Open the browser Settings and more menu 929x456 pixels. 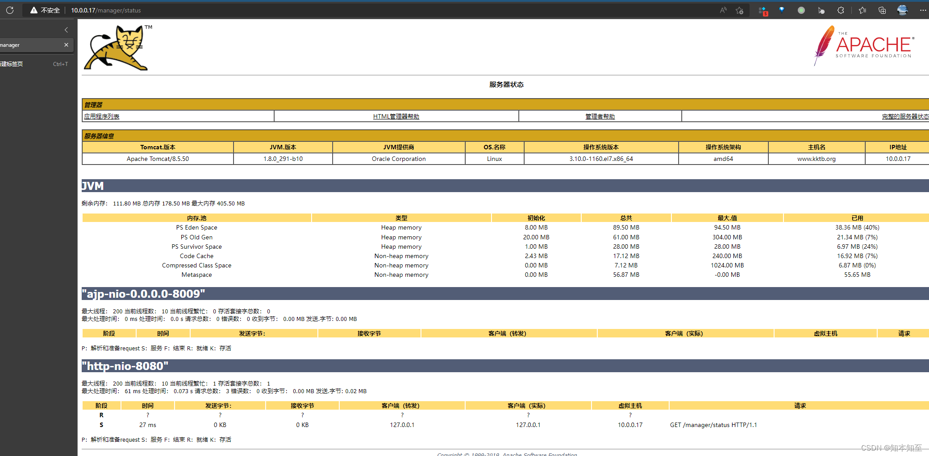pos(923,10)
